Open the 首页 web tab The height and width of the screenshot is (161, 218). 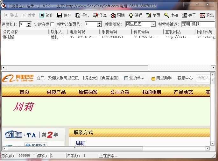(24, 92)
